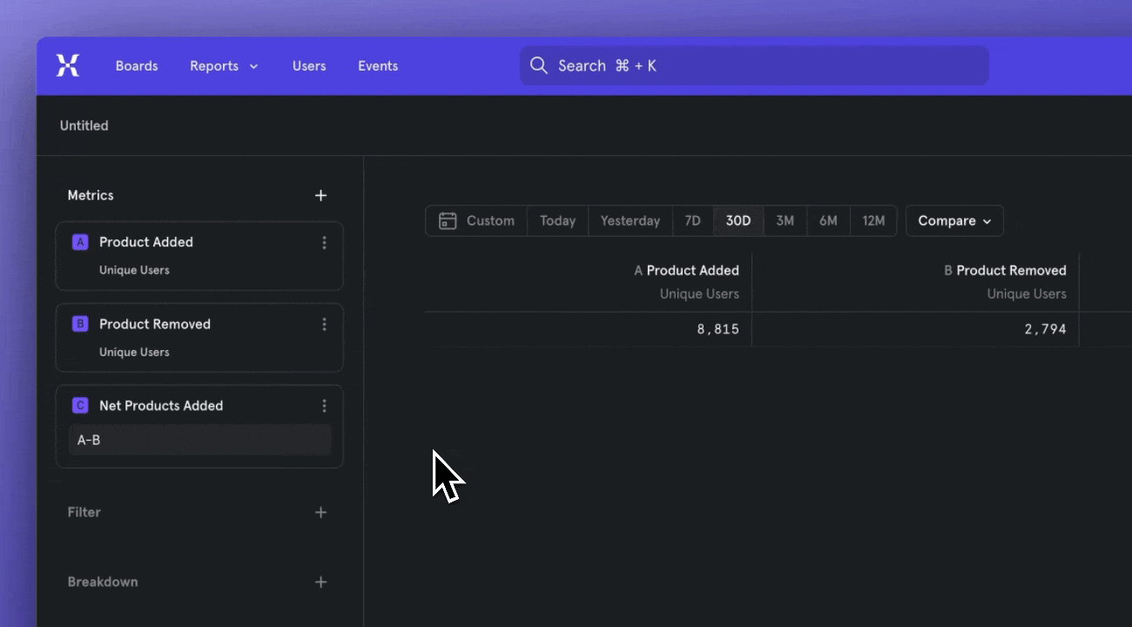Click the calendar icon next to Custom

[448, 220]
